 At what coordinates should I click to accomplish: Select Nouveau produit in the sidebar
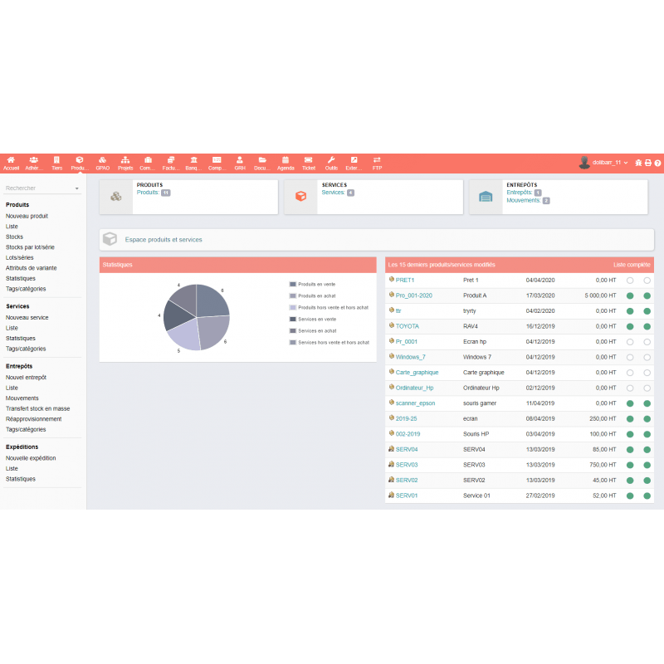point(27,216)
